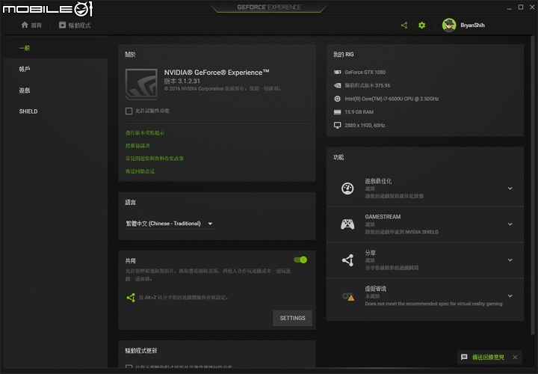Click the feedback chat bubble icon

464,358
